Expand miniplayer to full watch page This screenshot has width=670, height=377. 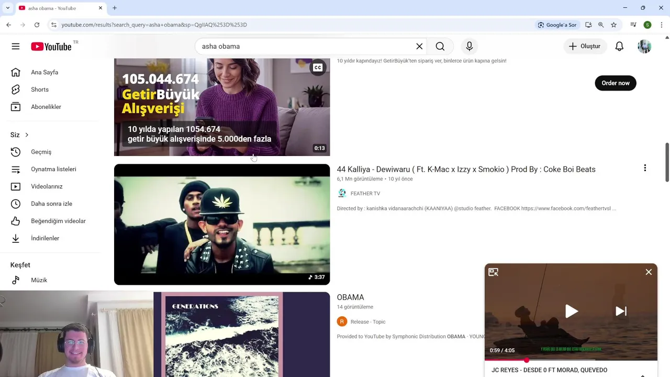[493, 272]
